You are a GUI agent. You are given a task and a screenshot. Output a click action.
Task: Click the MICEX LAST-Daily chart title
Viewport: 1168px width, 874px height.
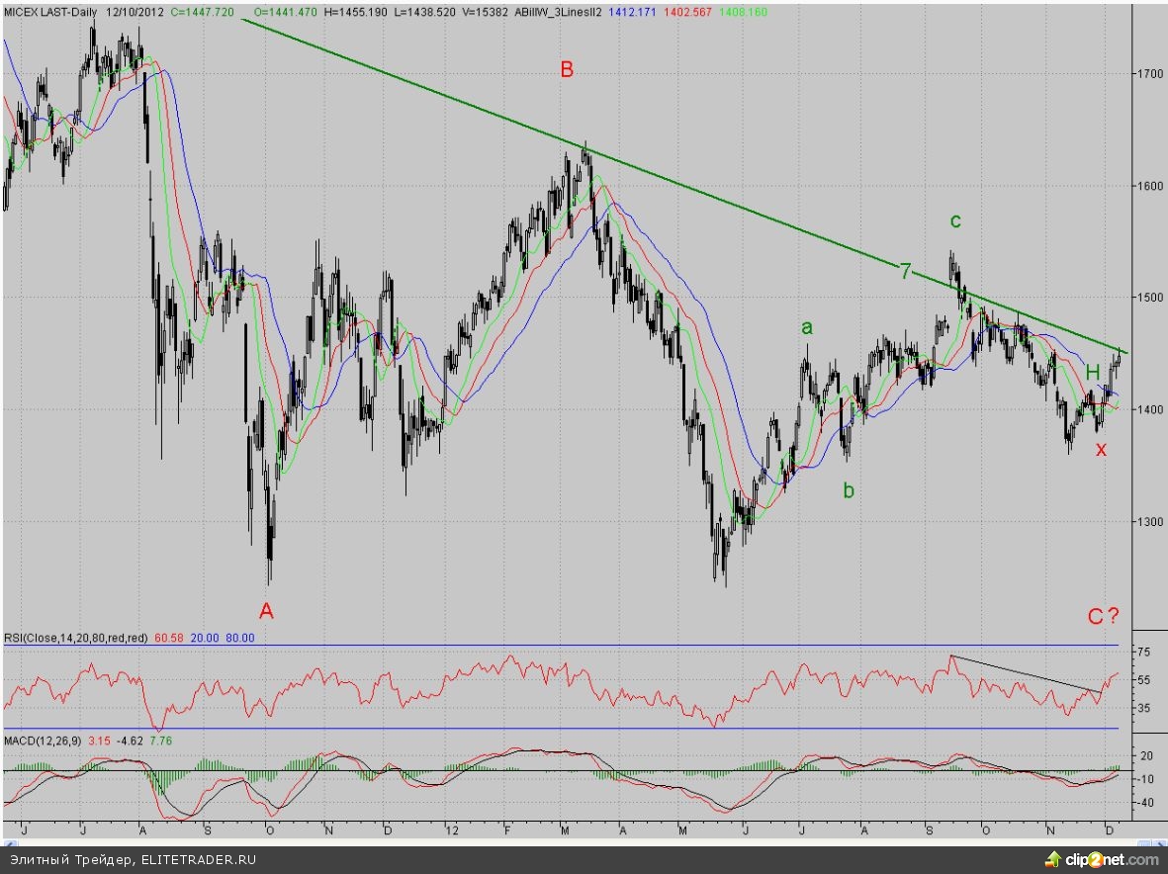(49, 10)
